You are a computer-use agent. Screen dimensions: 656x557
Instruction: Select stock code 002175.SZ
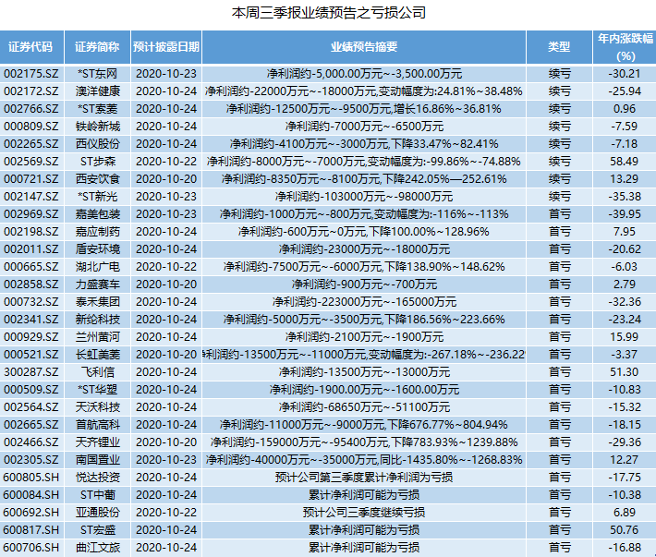click(x=30, y=73)
